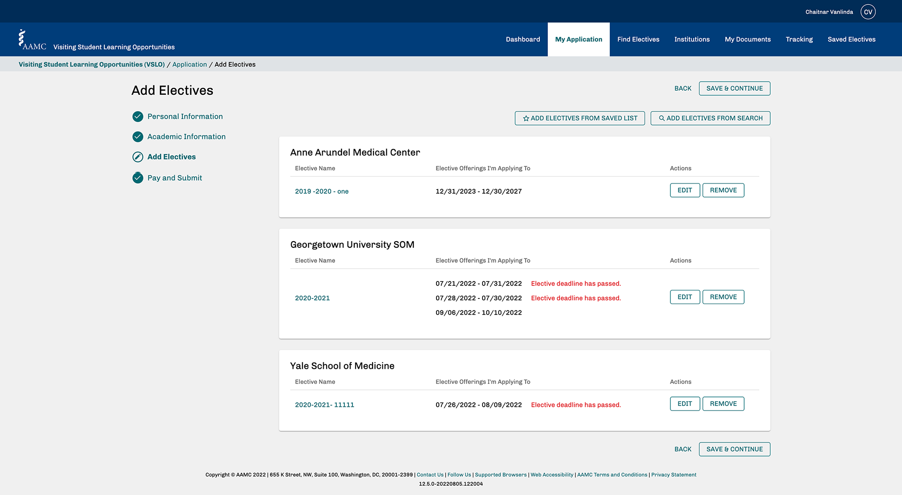Open AAMC Terms and Conditions link
This screenshot has height=495, width=902.
(x=612, y=475)
